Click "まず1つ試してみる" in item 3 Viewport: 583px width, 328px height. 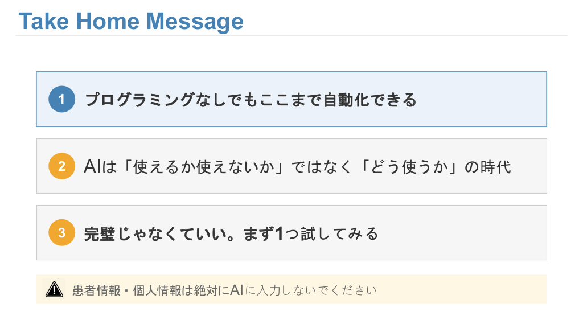310,233
